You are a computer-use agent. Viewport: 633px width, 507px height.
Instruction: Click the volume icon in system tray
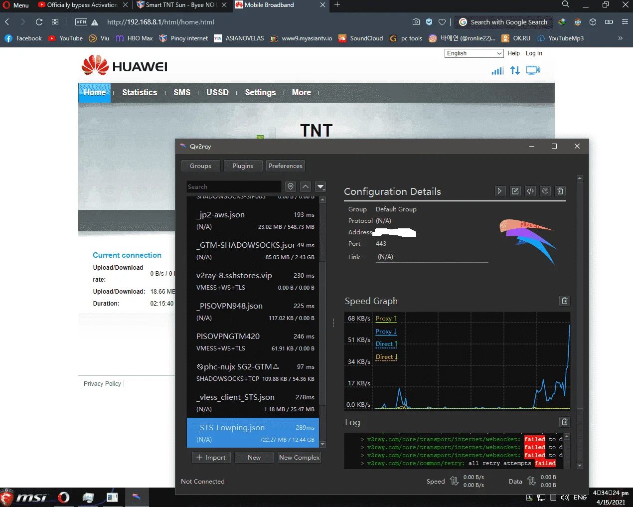pos(565,497)
